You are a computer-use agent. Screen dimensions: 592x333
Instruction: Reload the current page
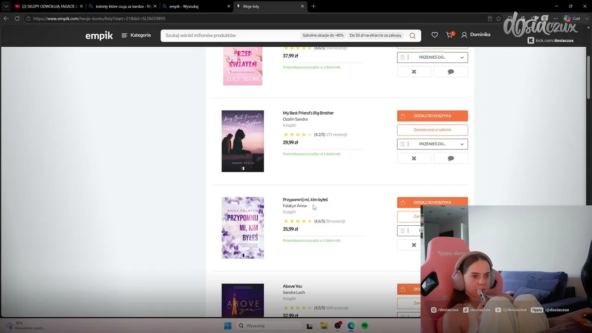(17, 18)
